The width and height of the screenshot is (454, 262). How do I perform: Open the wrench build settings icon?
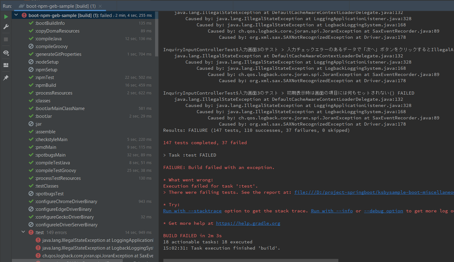(x=6, y=27)
